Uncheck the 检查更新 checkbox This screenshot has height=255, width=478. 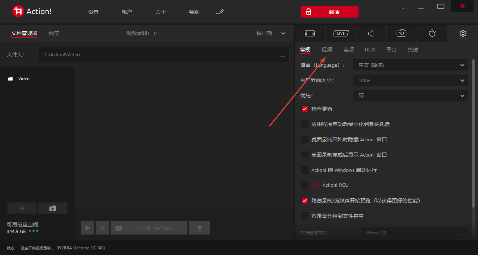coord(305,109)
